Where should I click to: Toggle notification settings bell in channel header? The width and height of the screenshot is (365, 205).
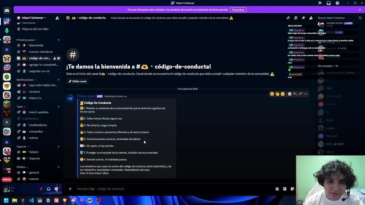[296, 18]
